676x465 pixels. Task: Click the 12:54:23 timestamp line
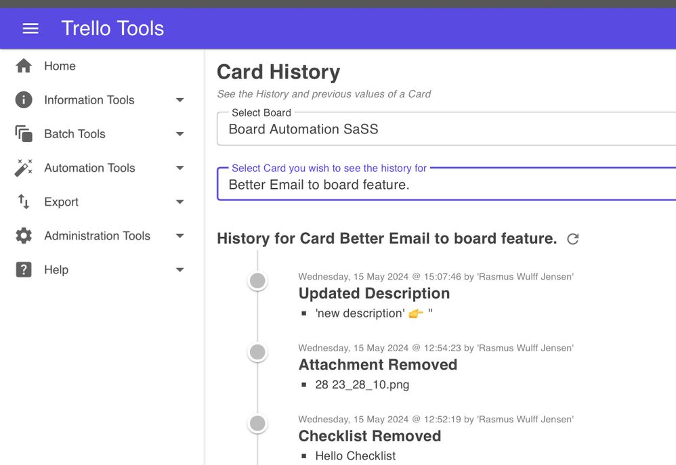436,348
